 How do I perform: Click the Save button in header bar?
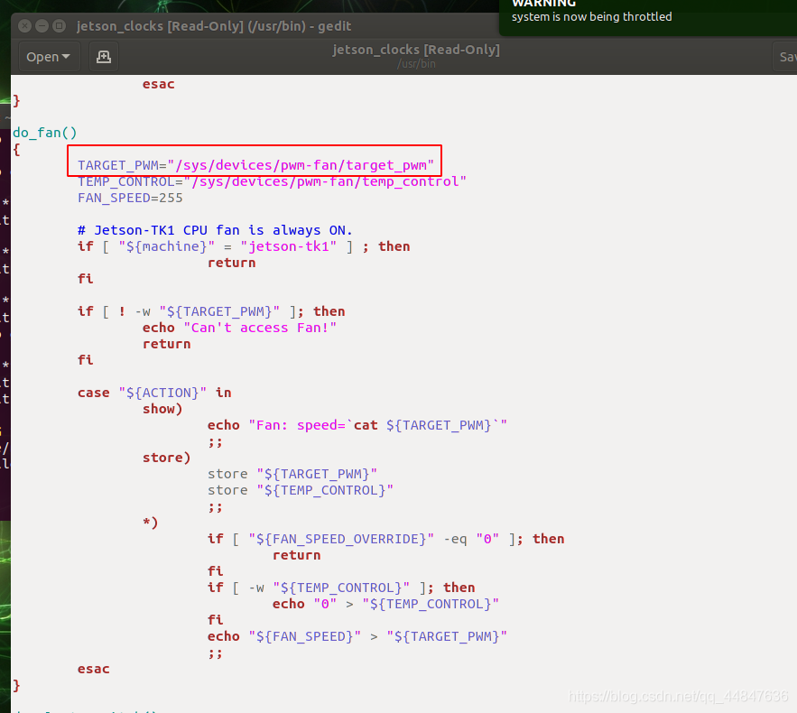pos(786,57)
